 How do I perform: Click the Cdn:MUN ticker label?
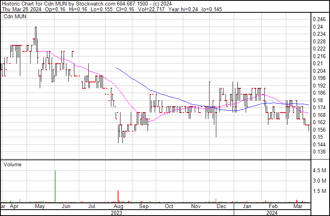15,16
